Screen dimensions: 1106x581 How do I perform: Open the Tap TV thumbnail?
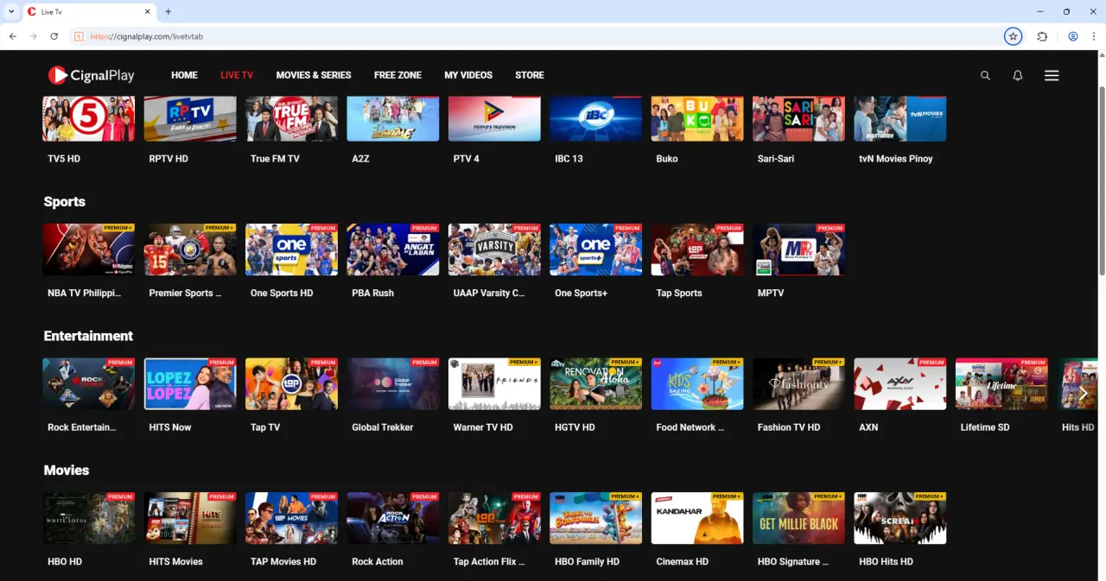pos(291,384)
